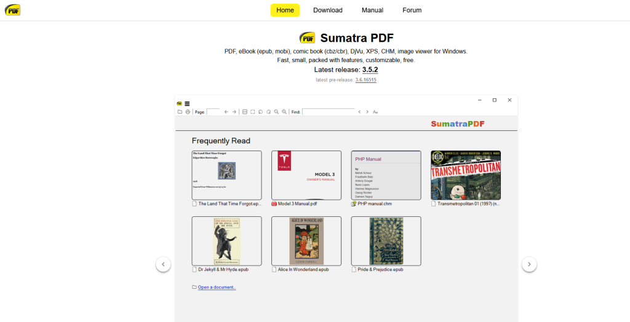Click the print toolbar icon

(188, 112)
